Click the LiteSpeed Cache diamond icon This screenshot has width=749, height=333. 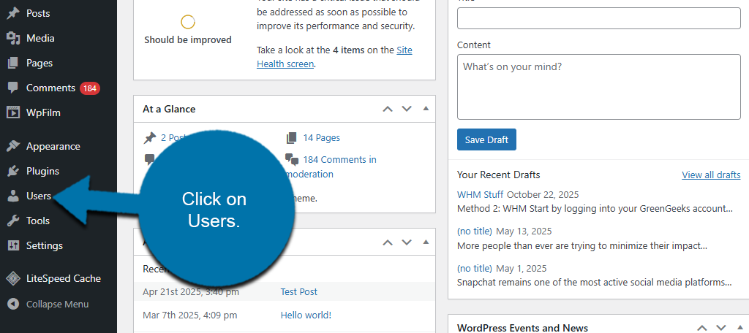(x=13, y=278)
